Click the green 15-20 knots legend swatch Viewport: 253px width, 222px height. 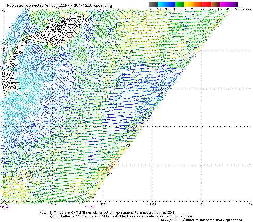pos(180,4)
